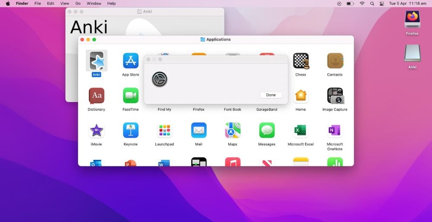Select the iMovie app icon
The image size is (432, 222).
[x=96, y=130]
